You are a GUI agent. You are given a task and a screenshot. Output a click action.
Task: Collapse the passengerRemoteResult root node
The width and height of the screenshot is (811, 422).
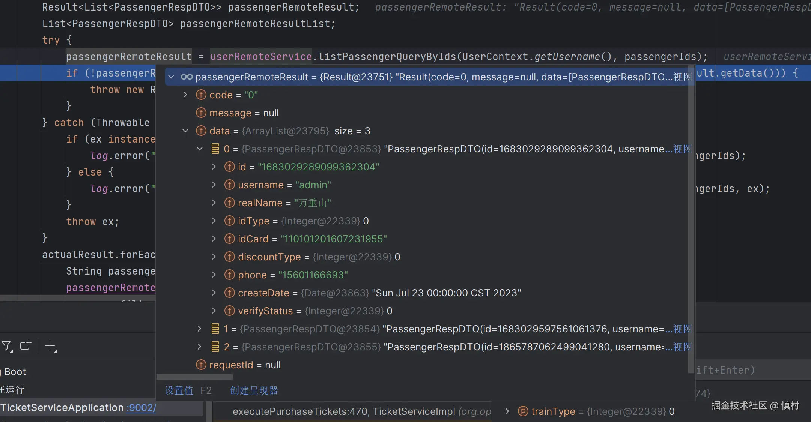click(x=171, y=77)
